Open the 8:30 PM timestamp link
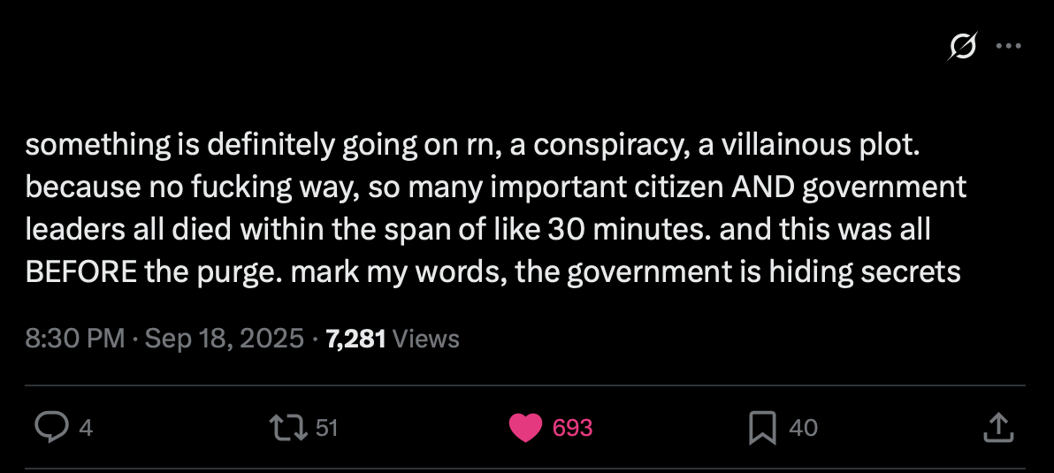The image size is (1054, 473). (74, 339)
